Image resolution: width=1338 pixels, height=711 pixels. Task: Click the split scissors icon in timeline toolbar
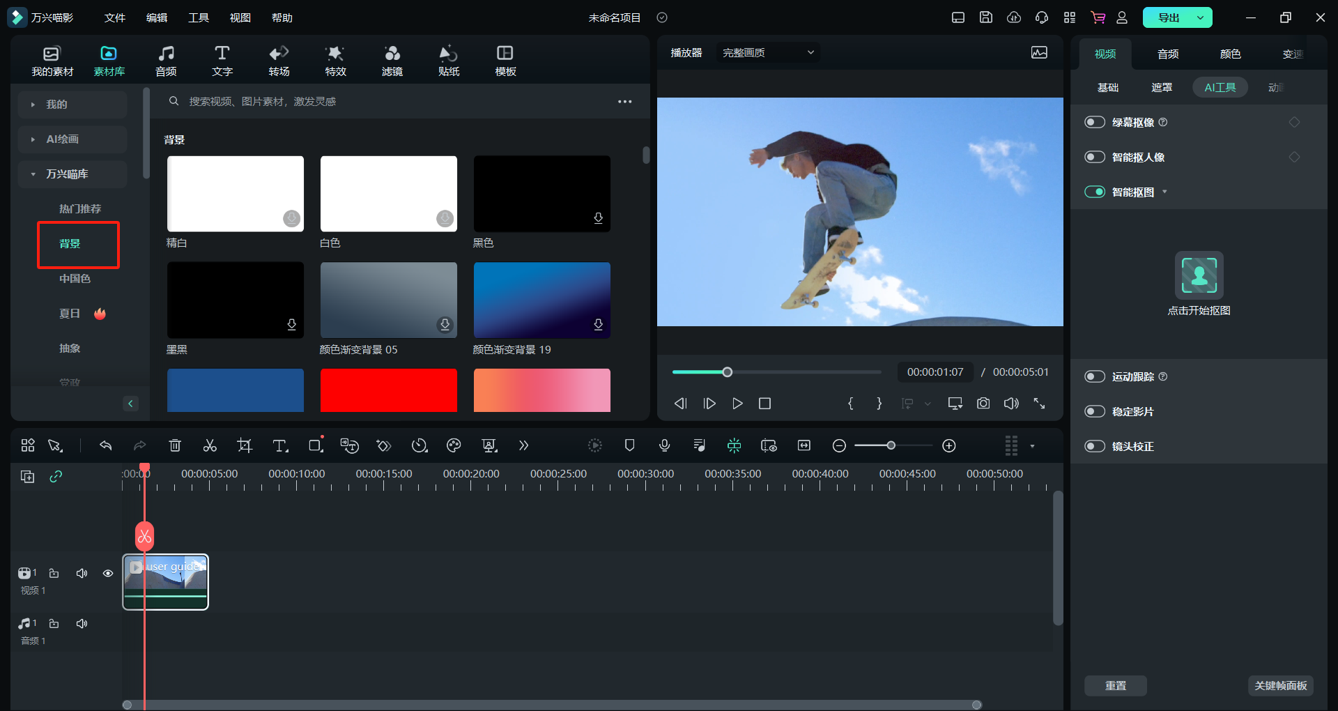(x=210, y=445)
